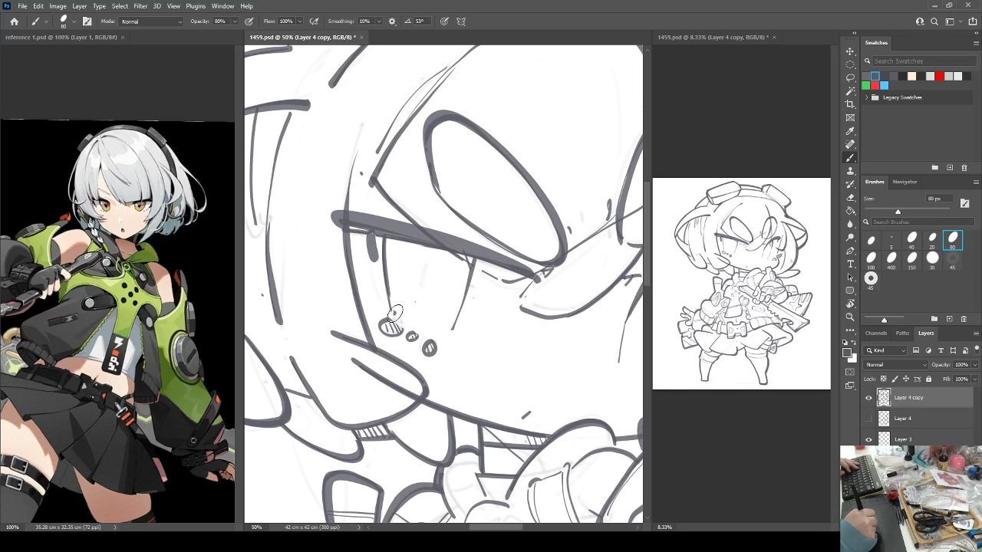Toggle pressure for opacity icon
The width and height of the screenshot is (982, 552).
tap(249, 21)
